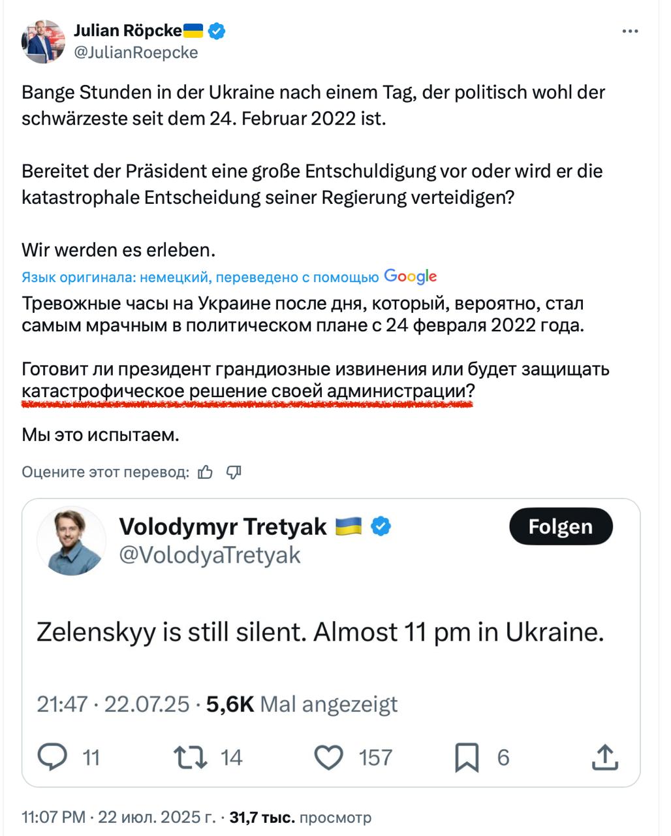Open the quoted tweet text about Zelenskyy

click(320, 632)
